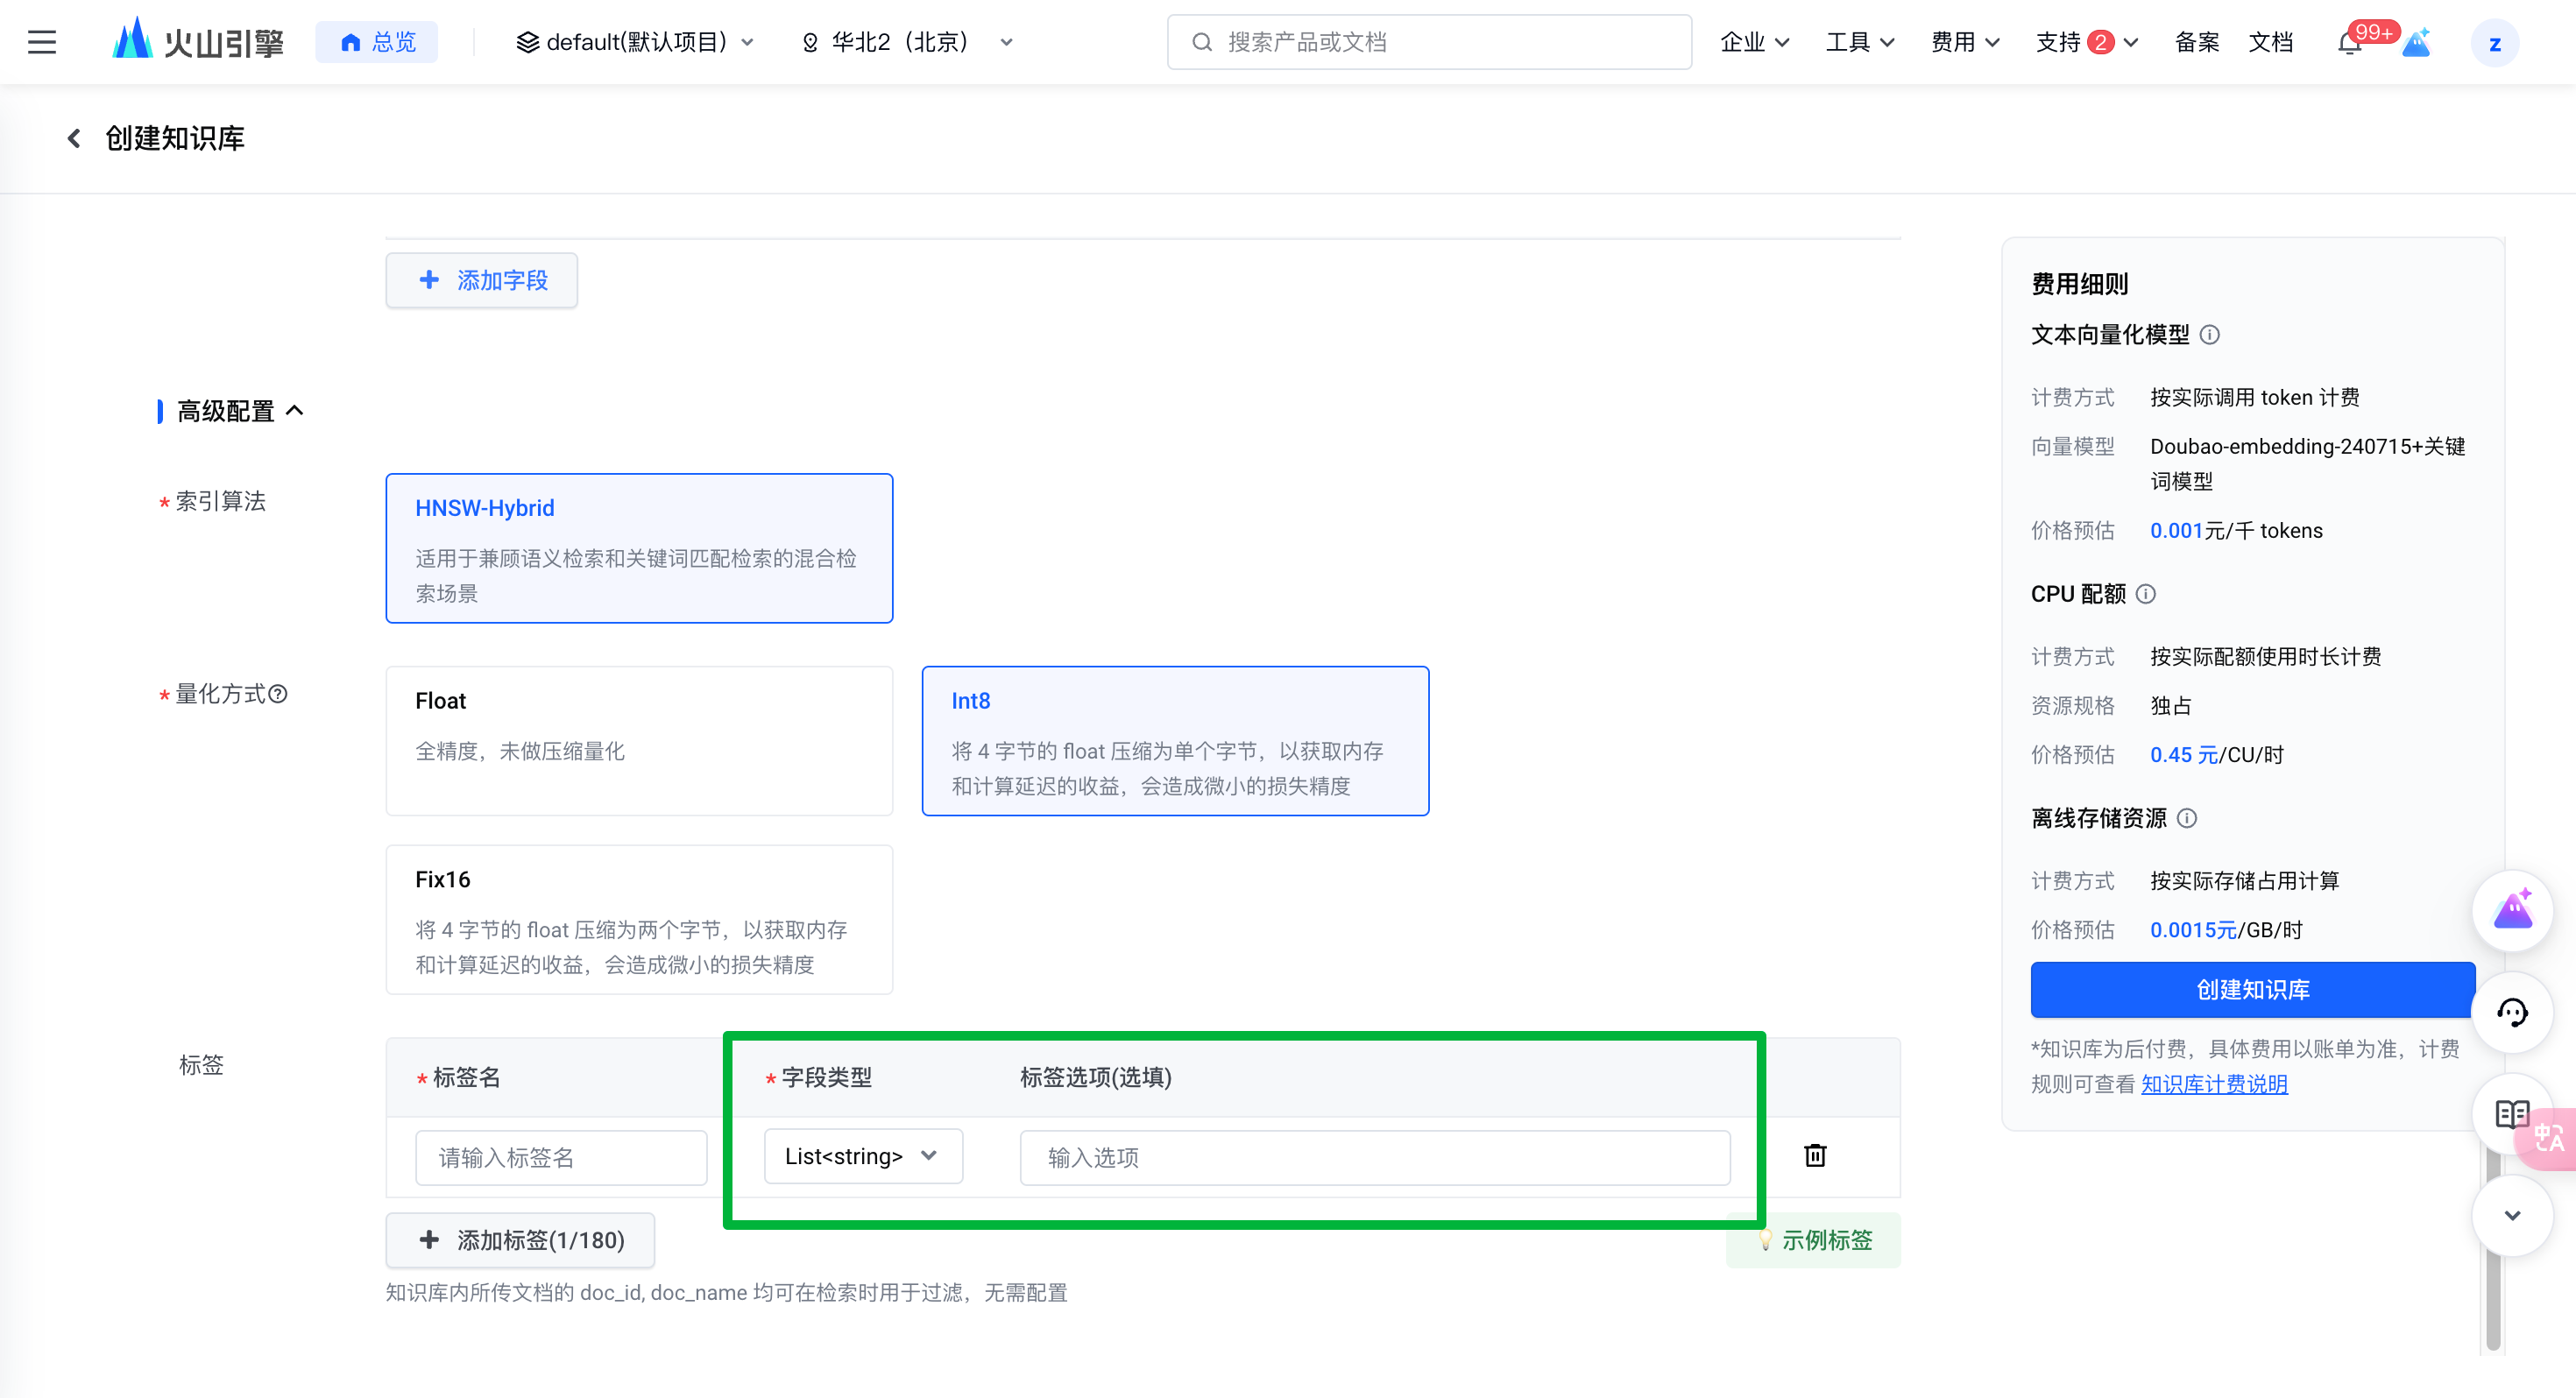Viewport: 2576px width, 1398px height.
Task: Open the 费用 menu
Action: pyautogui.click(x=1965, y=42)
